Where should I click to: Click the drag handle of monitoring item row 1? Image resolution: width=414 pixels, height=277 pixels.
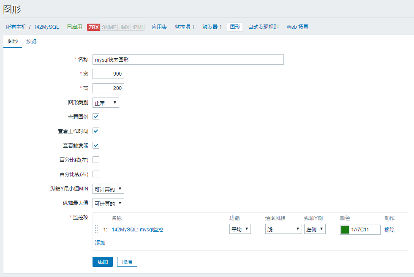[x=96, y=229]
